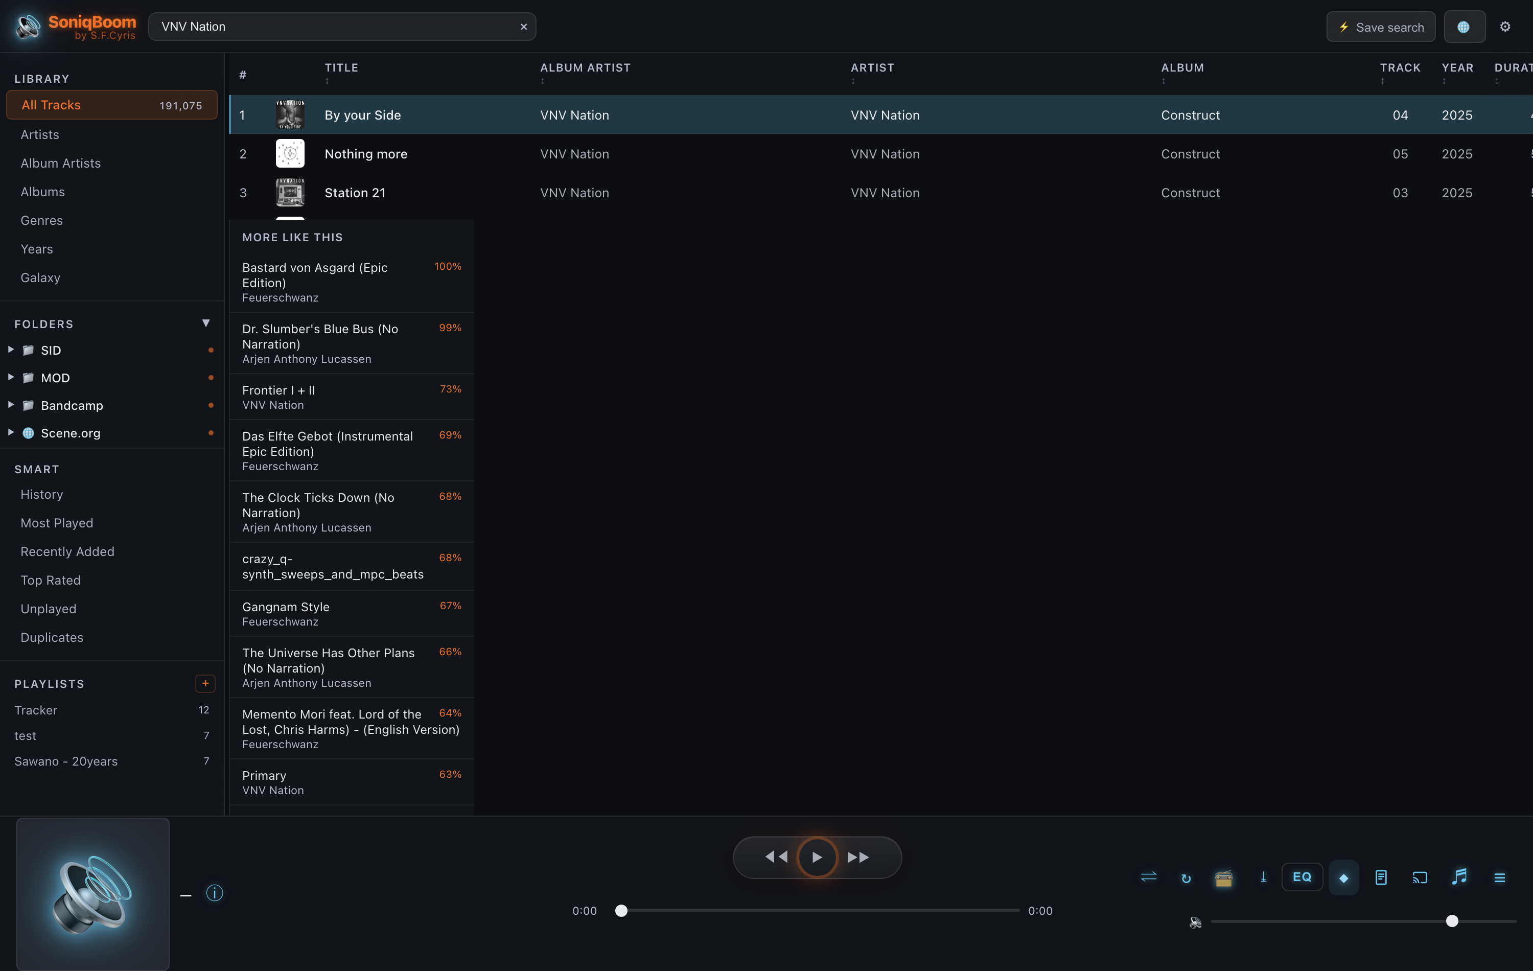Open the Sawano - 20years playlist
Viewport: 1533px width, 971px height.
pos(112,761)
